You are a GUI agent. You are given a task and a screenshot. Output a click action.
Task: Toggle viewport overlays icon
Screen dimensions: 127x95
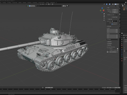pyautogui.click(x=110, y=4)
